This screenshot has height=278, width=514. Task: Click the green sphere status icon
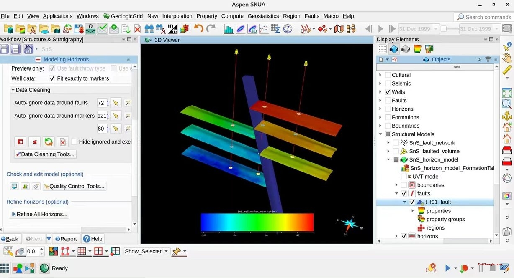click(x=44, y=268)
